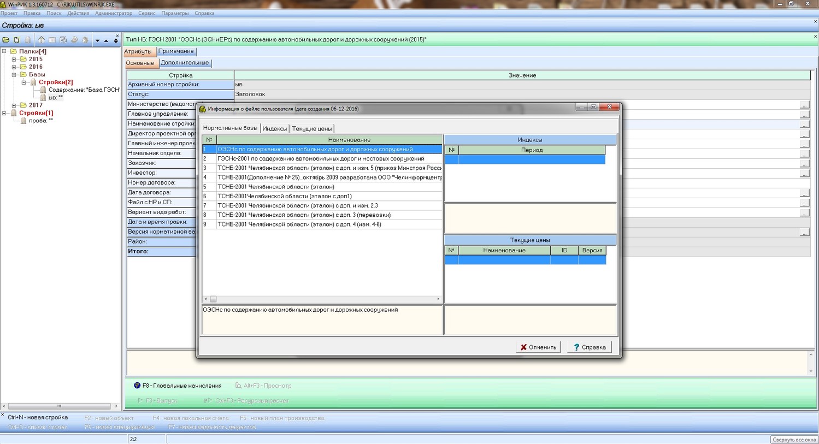Image resolution: width=819 pixels, height=444 pixels.
Task: Collapse the Стройки[2] node
Action: tap(24, 82)
